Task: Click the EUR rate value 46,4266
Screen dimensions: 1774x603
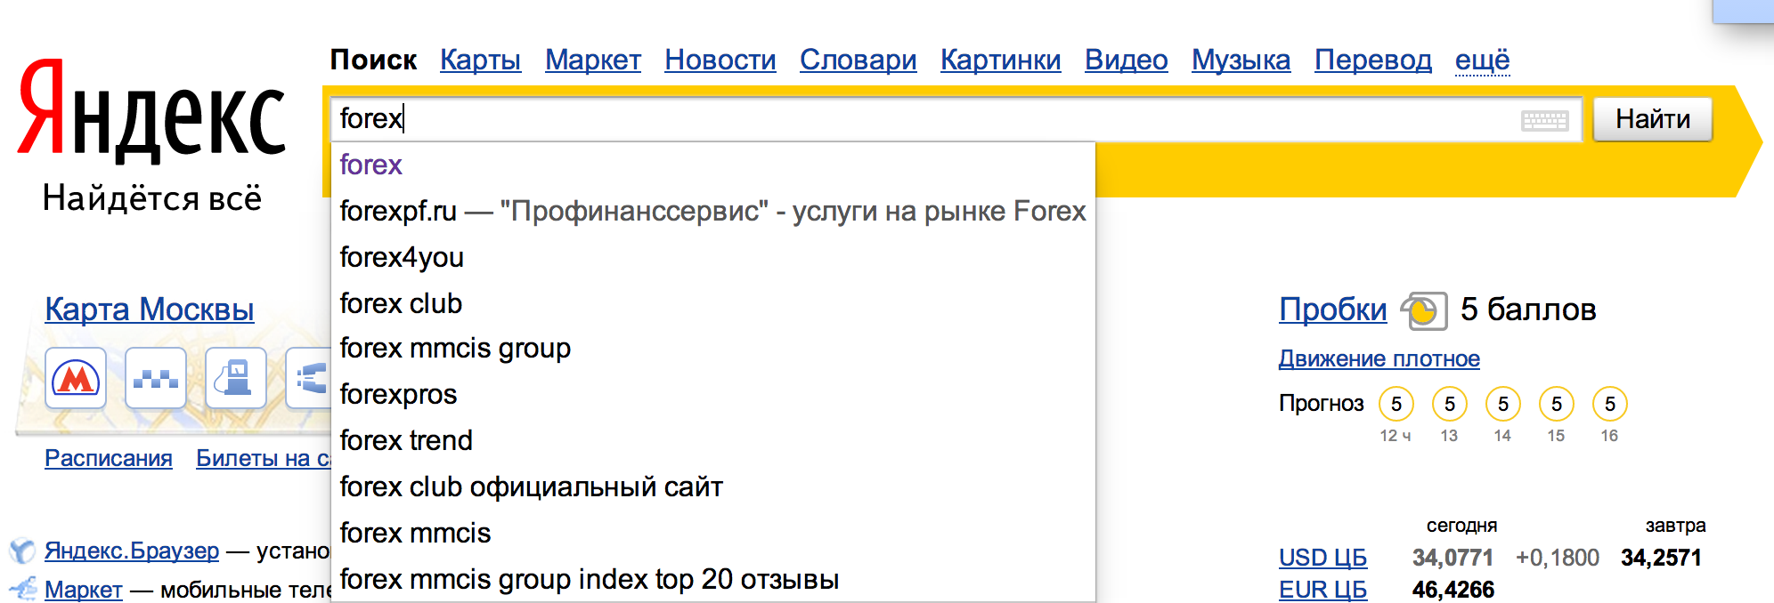Action: [1453, 590]
